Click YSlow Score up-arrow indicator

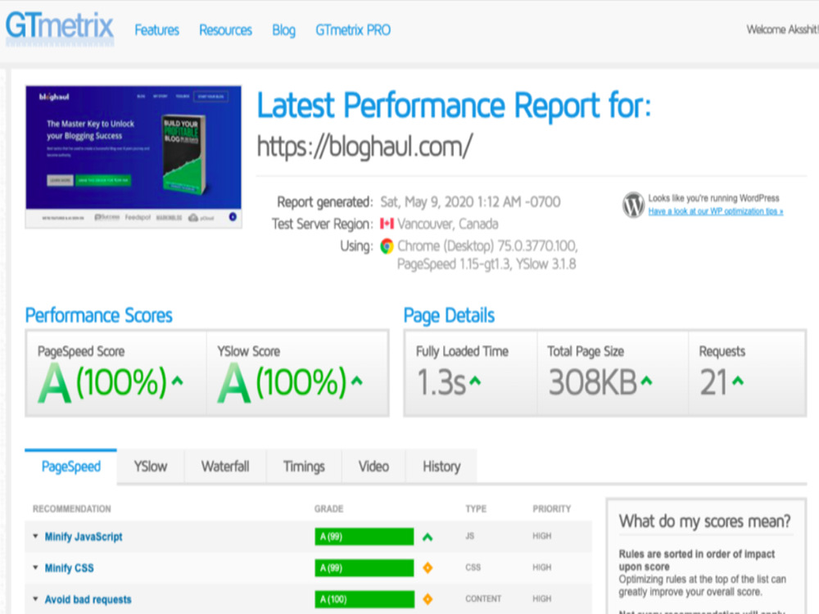(357, 381)
